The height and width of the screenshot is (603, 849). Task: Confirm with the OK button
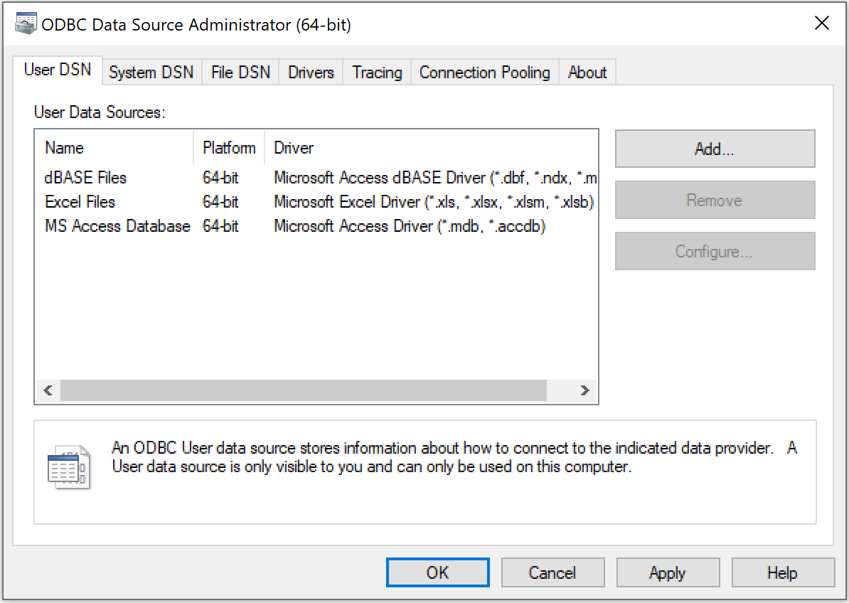pyautogui.click(x=437, y=572)
